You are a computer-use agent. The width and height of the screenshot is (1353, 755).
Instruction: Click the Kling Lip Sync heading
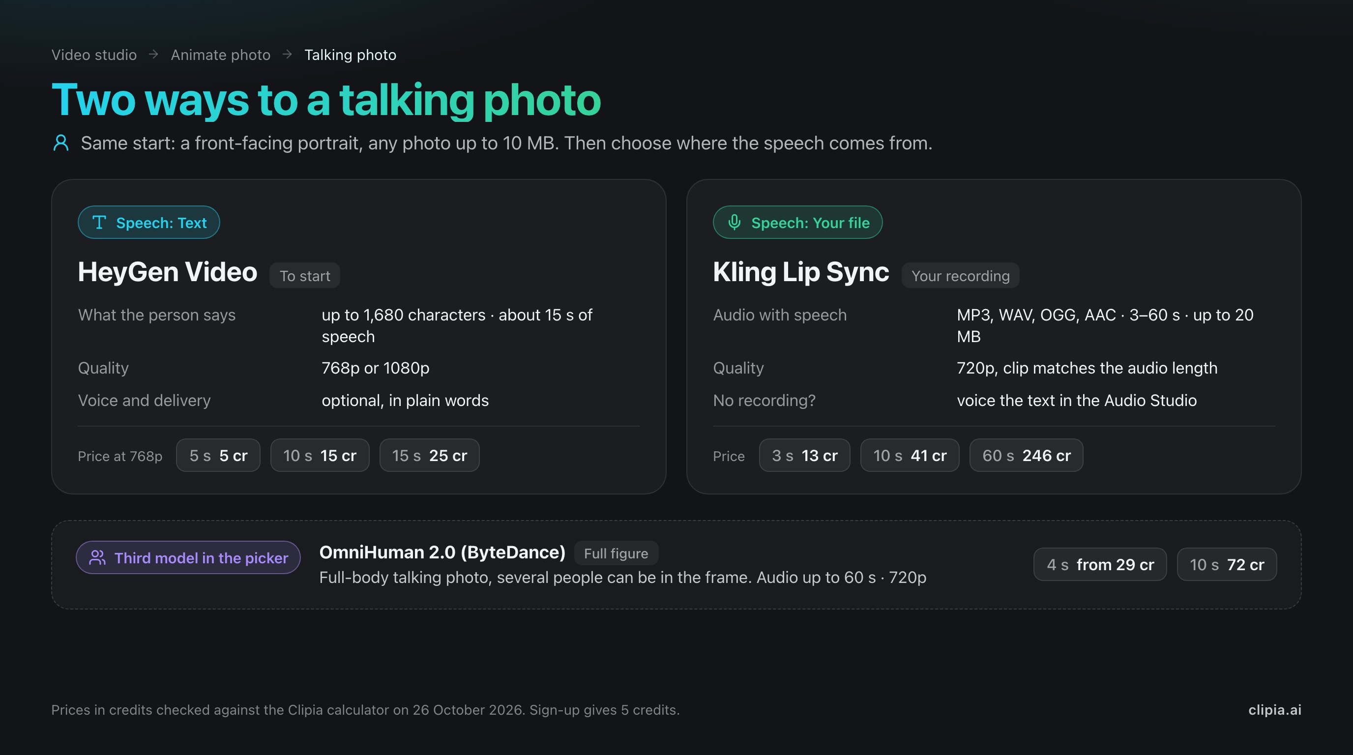(x=801, y=272)
